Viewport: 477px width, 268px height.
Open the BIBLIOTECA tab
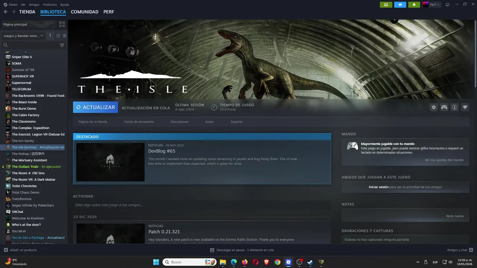pyautogui.click(x=53, y=12)
